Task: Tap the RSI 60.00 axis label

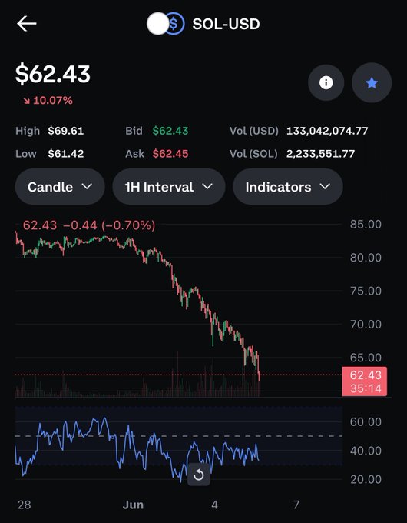Action: point(366,422)
